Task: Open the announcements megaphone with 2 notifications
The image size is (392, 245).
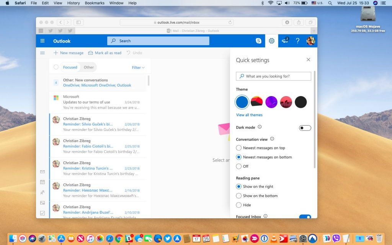Action: (284, 41)
